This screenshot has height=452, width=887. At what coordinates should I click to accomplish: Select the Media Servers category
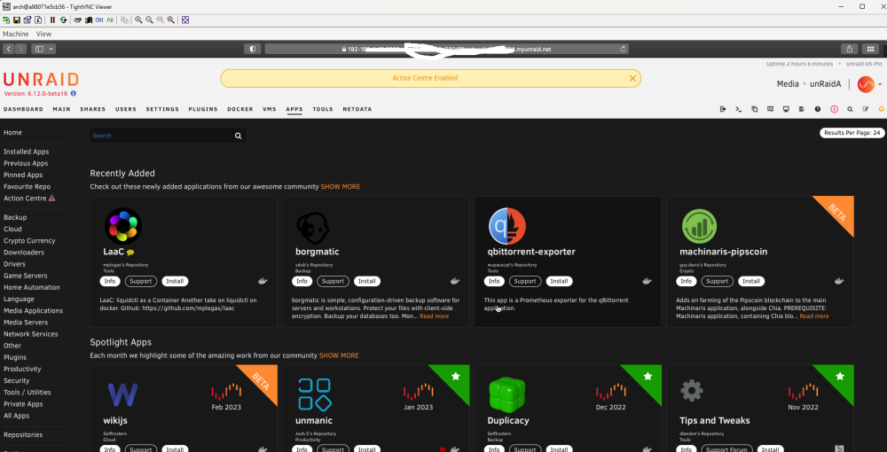click(x=26, y=322)
